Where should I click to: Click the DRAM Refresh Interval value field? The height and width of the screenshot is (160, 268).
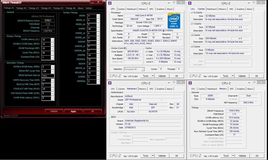(48, 76)
